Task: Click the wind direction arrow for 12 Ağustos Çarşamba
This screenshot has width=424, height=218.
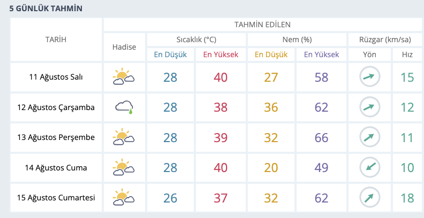Action: [x=369, y=107]
